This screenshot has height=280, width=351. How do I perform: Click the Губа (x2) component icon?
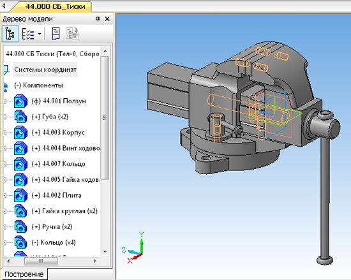point(20,117)
